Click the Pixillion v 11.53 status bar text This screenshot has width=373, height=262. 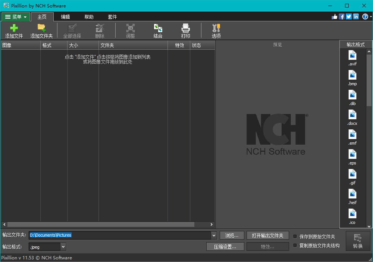tap(37, 258)
